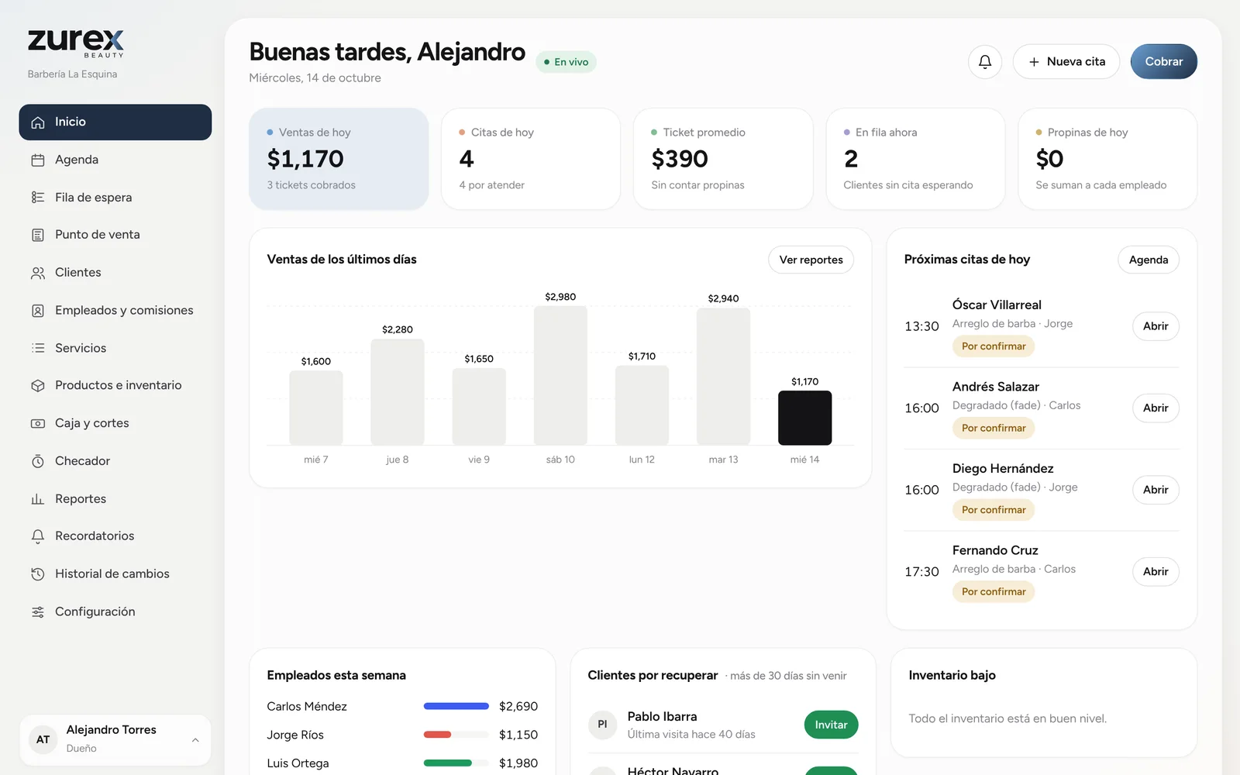The width and height of the screenshot is (1240, 775).
Task: Click the Historial de cambios clock icon
Action: (x=38, y=574)
